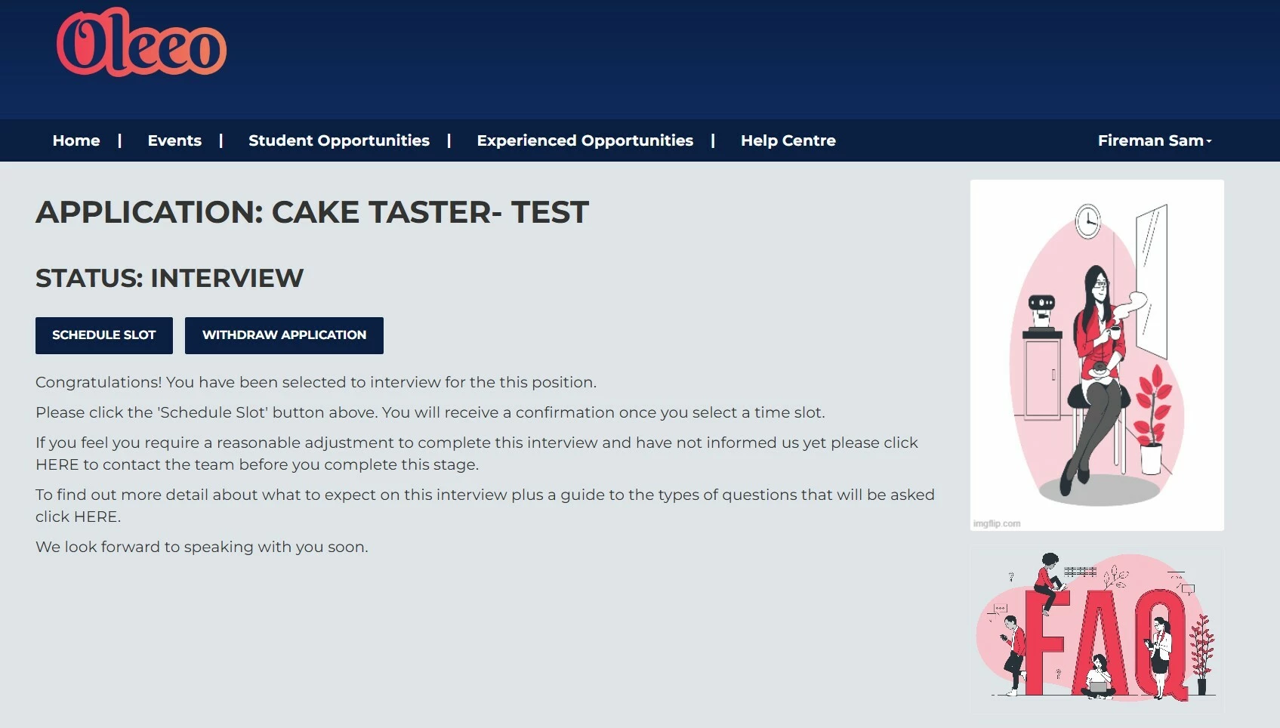Viewport: 1280px width, 728px height.
Task: Go to the Home page
Action: [x=76, y=140]
